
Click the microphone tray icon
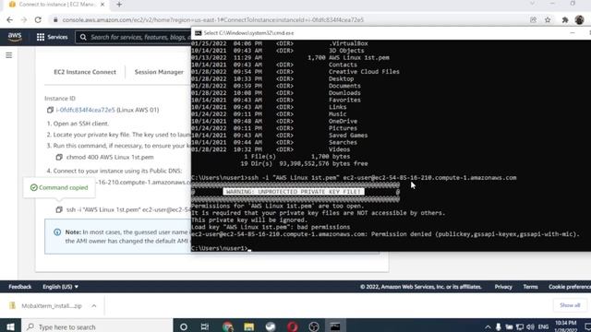pyautogui.click(x=499, y=326)
